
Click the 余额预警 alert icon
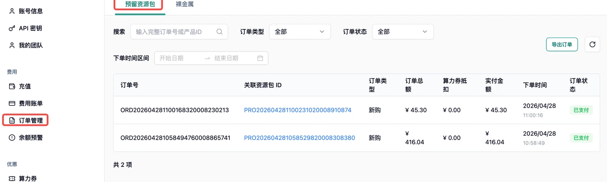tap(12, 137)
